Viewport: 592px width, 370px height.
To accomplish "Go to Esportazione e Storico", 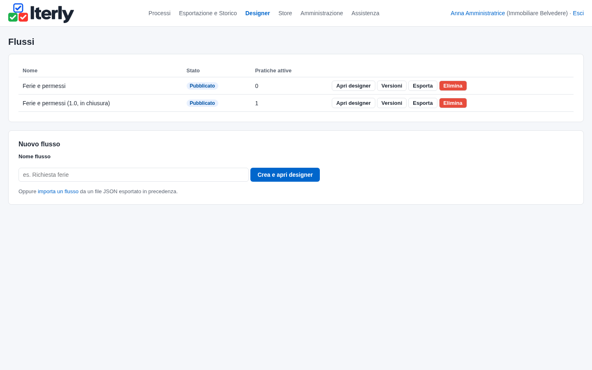I will [x=208, y=13].
